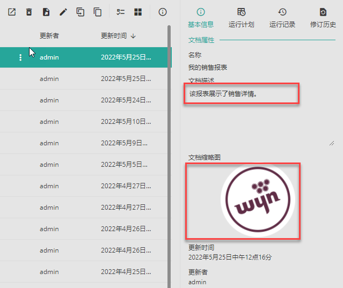Switch to the 修订历史 tab

coord(323,18)
